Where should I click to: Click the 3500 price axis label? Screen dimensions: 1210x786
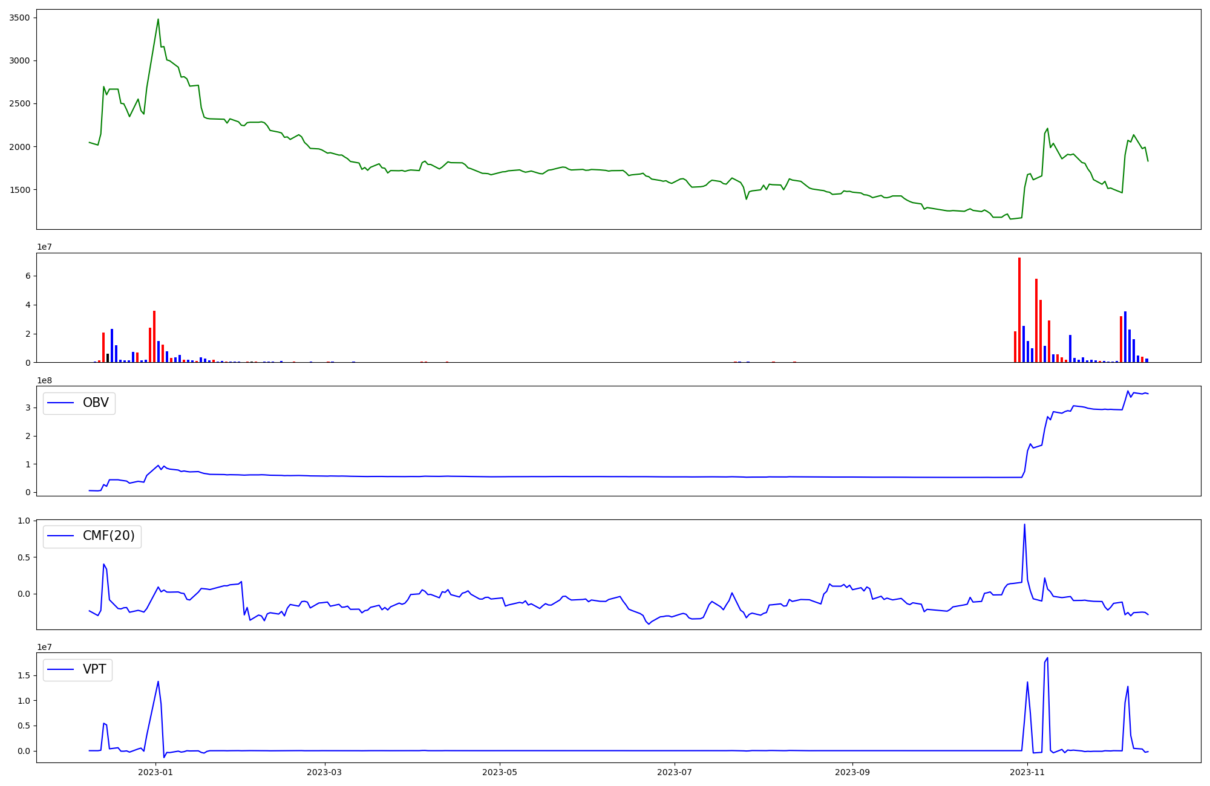(19, 18)
